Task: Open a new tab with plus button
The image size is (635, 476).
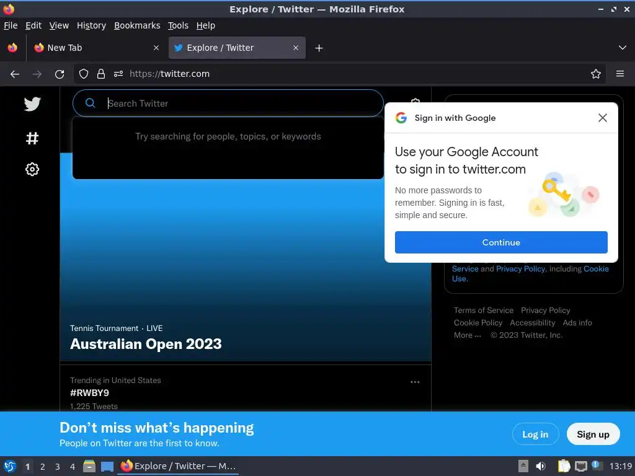Action: tap(319, 48)
